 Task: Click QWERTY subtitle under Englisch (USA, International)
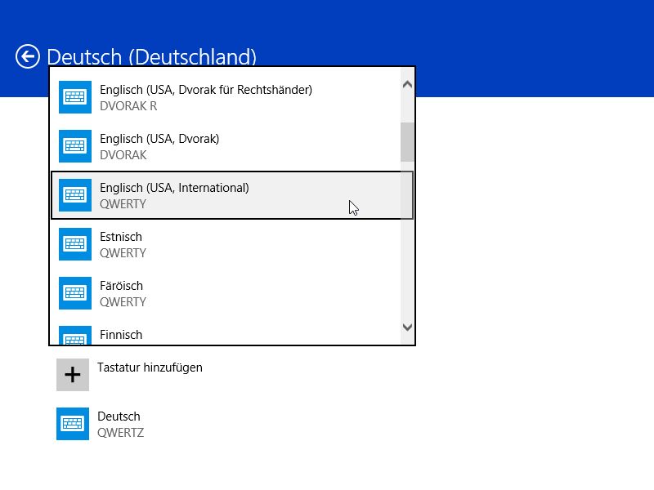[123, 204]
